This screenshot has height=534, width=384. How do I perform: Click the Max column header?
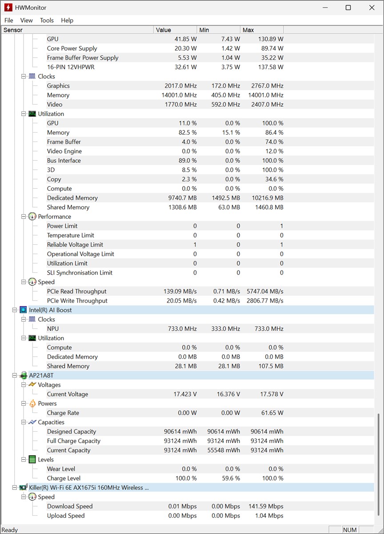[x=261, y=30]
